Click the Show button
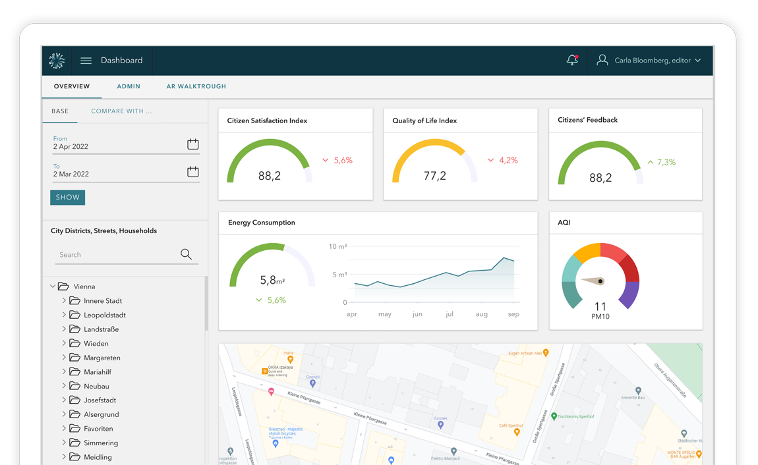This screenshot has width=758, height=465. 68,197
